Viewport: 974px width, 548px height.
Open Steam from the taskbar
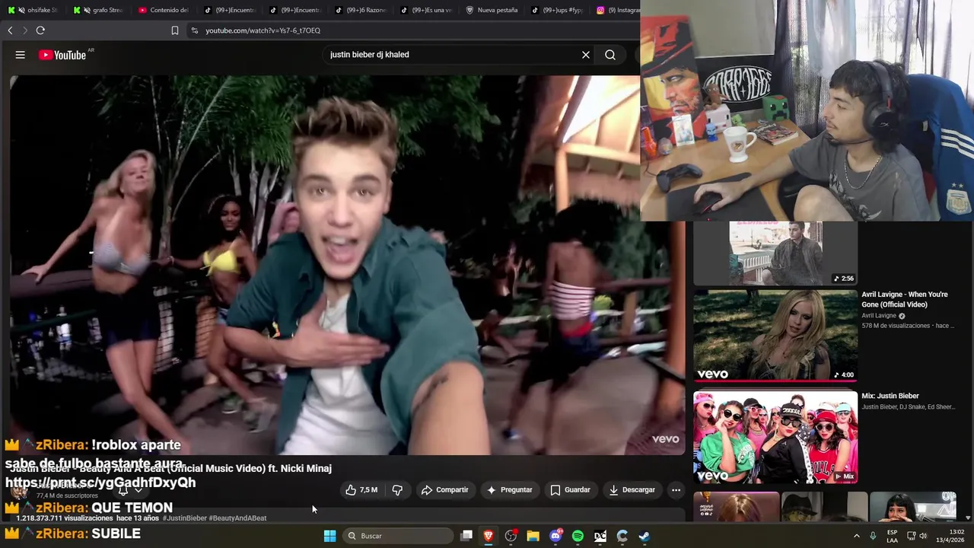pos(645,536)
